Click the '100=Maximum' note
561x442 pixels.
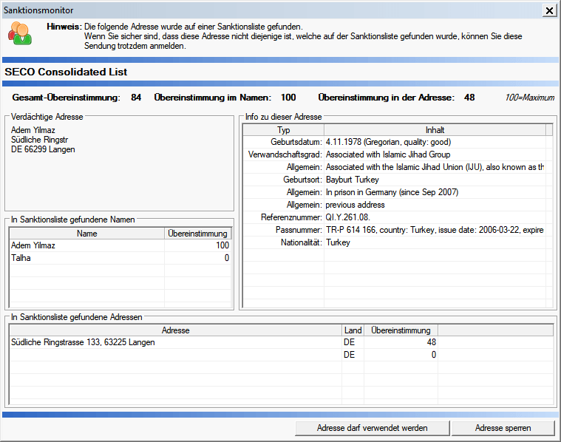(x=529, y=98)
